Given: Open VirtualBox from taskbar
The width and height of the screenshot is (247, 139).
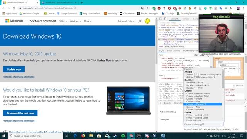Looking at the screenshot, I should pyautogui.click(x=155, y=136).
